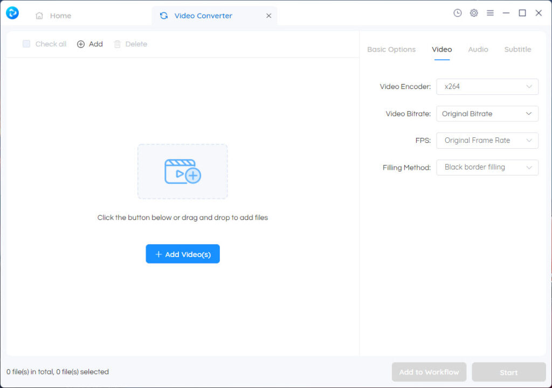Click the video-plus drop zone icon
The height and width of the screenshot is (388, 552).
[183, 171]
